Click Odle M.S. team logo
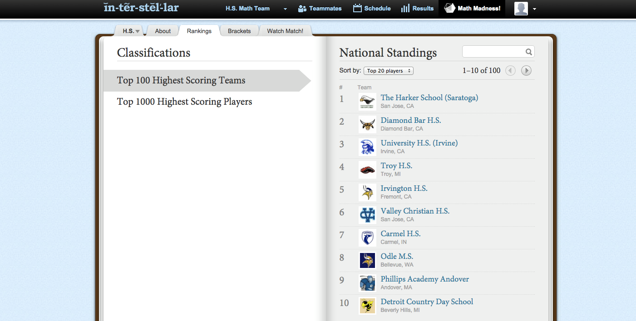This screenshot has width=636, height=321. [x=367, y=260]
